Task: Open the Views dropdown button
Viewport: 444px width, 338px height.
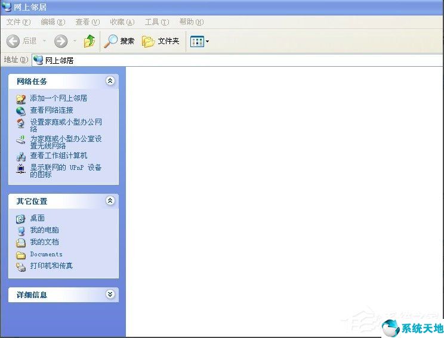Action: coord(200,41)
